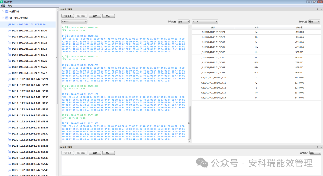Screen dimensions: 323x176
Task: Click the 名称 column header
Action: tap(257, 28)
